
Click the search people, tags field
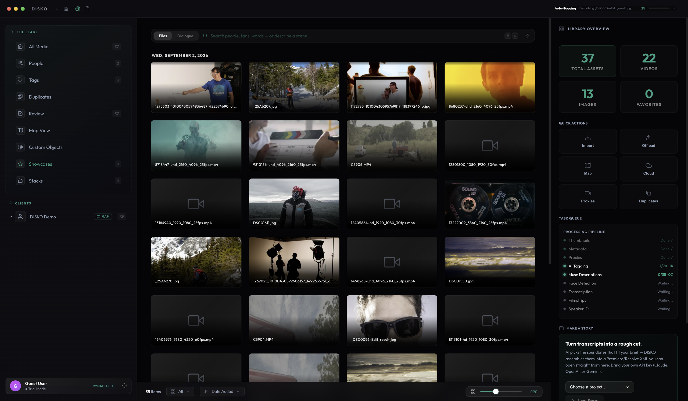(355, 36)
